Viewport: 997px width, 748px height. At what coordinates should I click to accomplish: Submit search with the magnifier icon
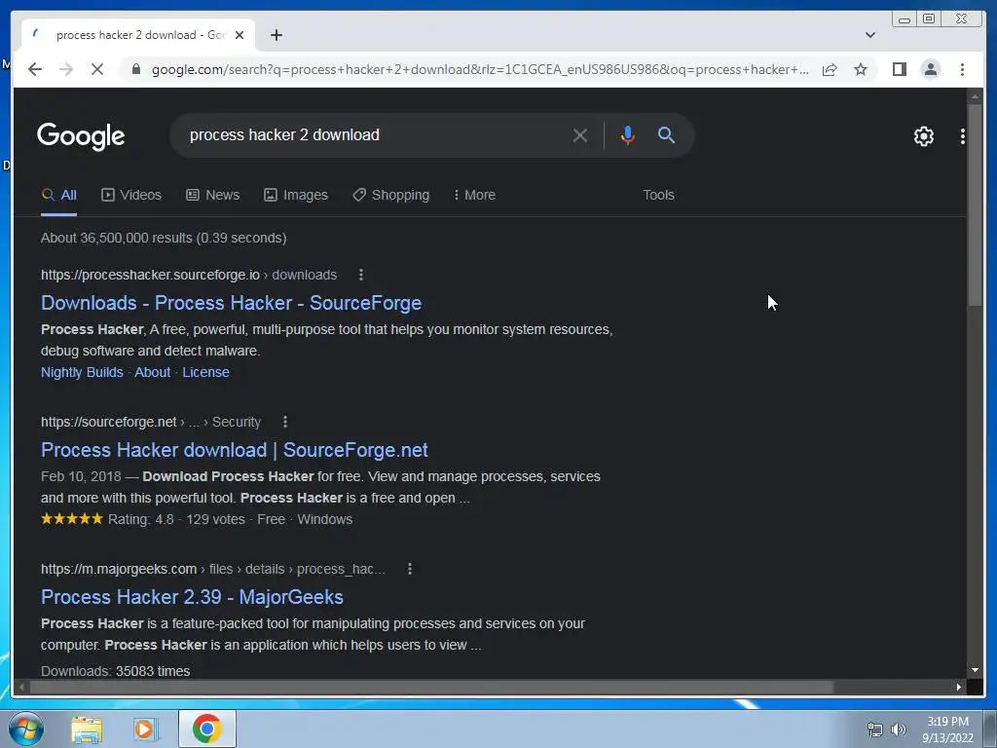click(x=666, y=134)
